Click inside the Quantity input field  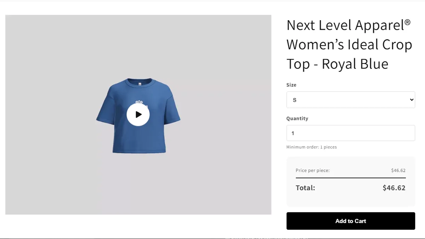[x=351, y=133]
